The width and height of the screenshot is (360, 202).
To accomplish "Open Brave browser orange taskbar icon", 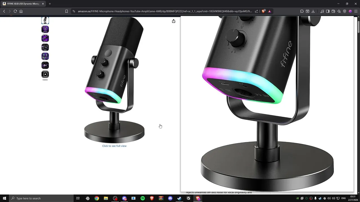I will pyautogui.click(x=152, y=198).
